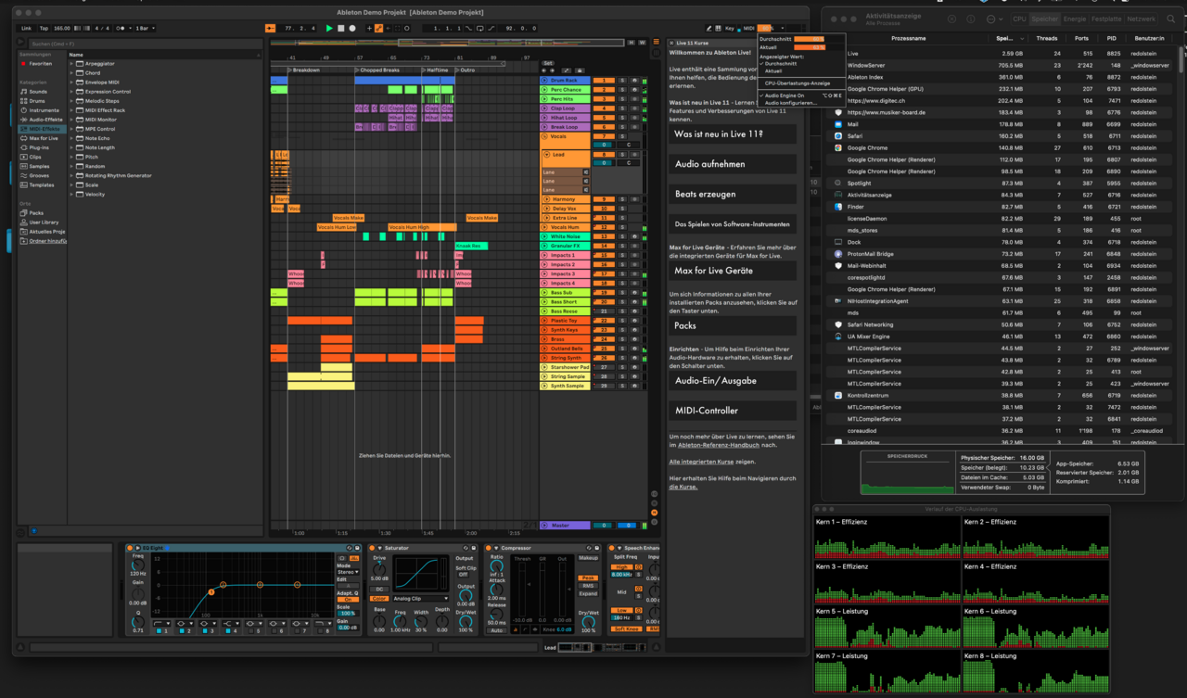
Task: Fold the Lead track with its arrow
Action: (x=546, y=154)
